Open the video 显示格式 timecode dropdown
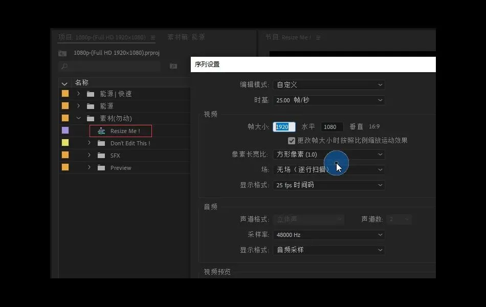The width and height of the screenshot is (486, 307). click(329, 185)
